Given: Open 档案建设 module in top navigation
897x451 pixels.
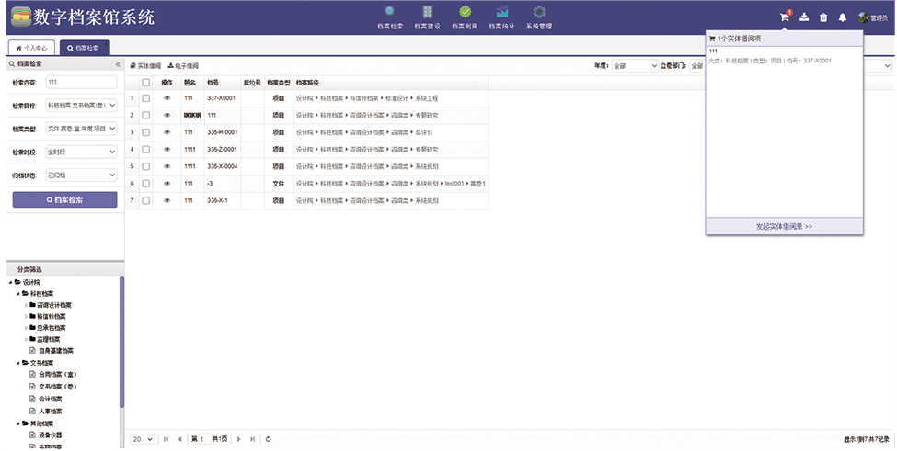Looking at the screenshot, I should coord(428,16).
